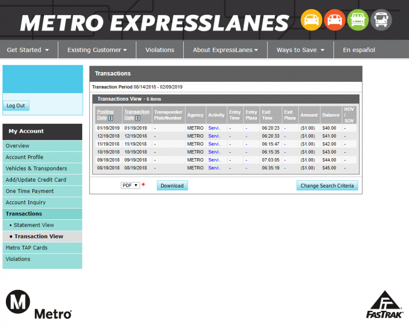
Task: Open the PDF format dropdown
Action: coord(130,186)
